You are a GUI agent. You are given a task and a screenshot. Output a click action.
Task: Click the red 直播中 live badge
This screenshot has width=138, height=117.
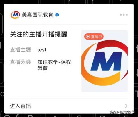coord(94,37)
